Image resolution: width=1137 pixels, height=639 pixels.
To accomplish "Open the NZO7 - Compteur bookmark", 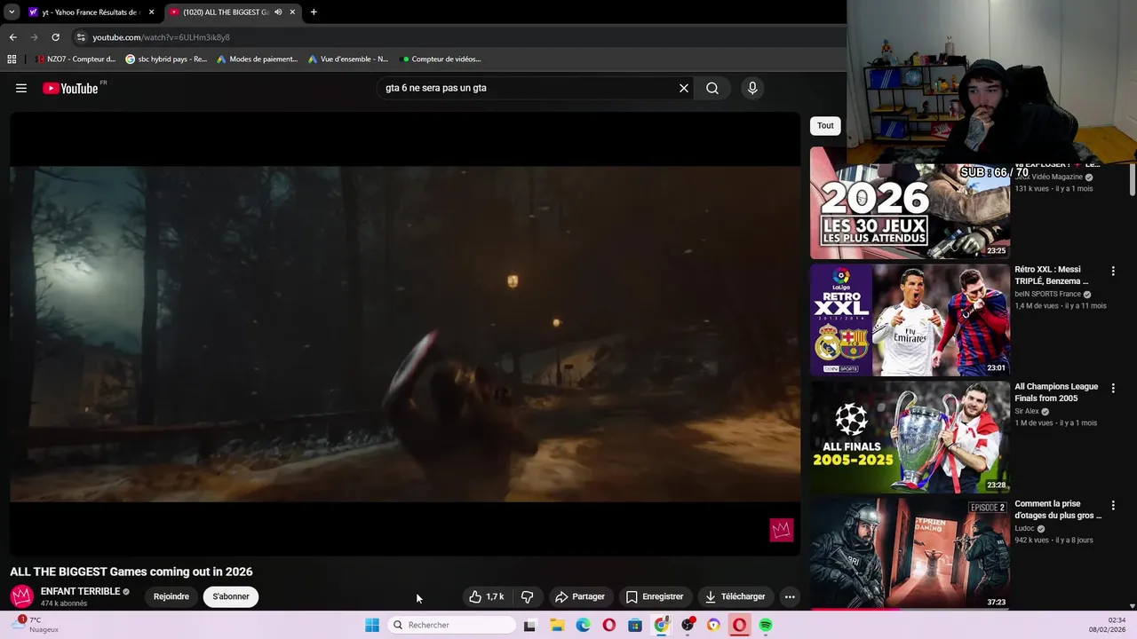I will [75, 59].
